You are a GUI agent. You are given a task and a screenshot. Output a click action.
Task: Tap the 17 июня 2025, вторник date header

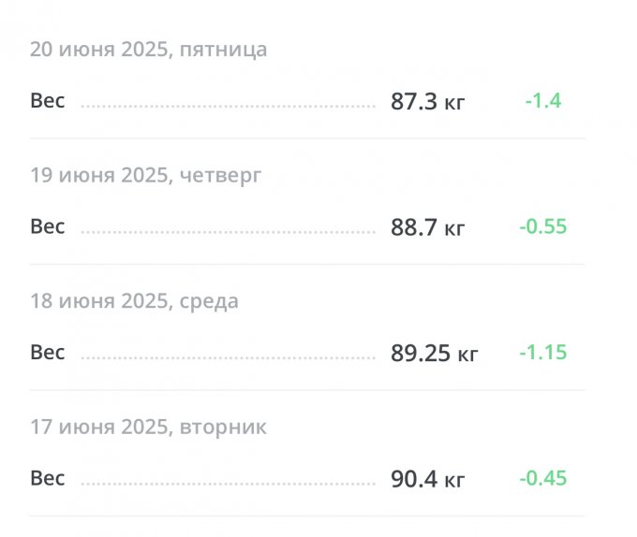[x=148, y=428]
